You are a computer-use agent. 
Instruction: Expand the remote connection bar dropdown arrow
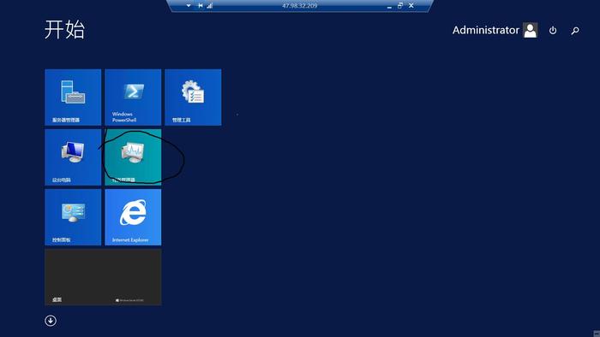pyautogui.click(x=189, y=6)
